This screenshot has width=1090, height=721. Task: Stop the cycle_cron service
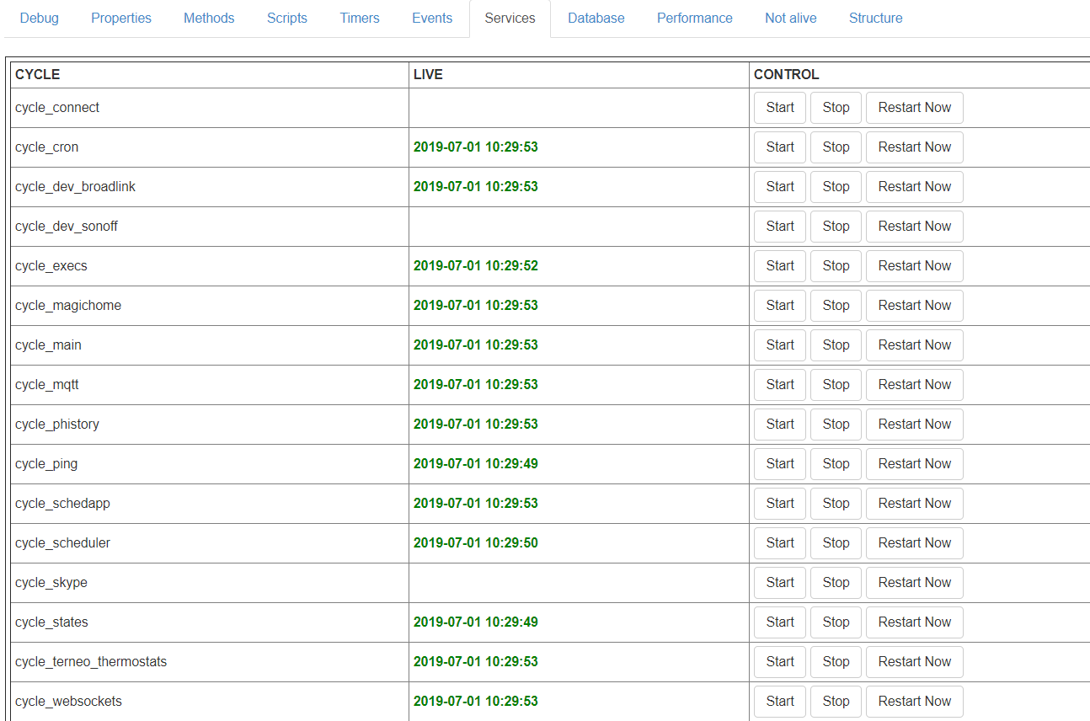pos(836,147)
